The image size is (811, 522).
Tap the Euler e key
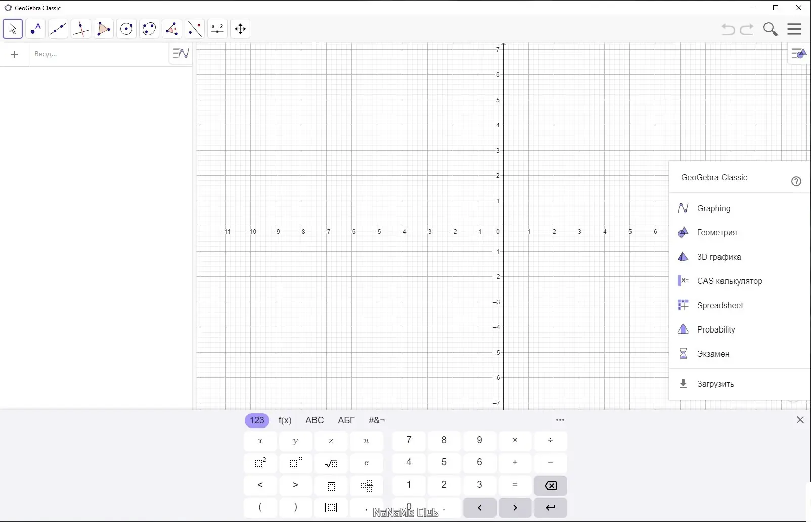tap(367, 462)
